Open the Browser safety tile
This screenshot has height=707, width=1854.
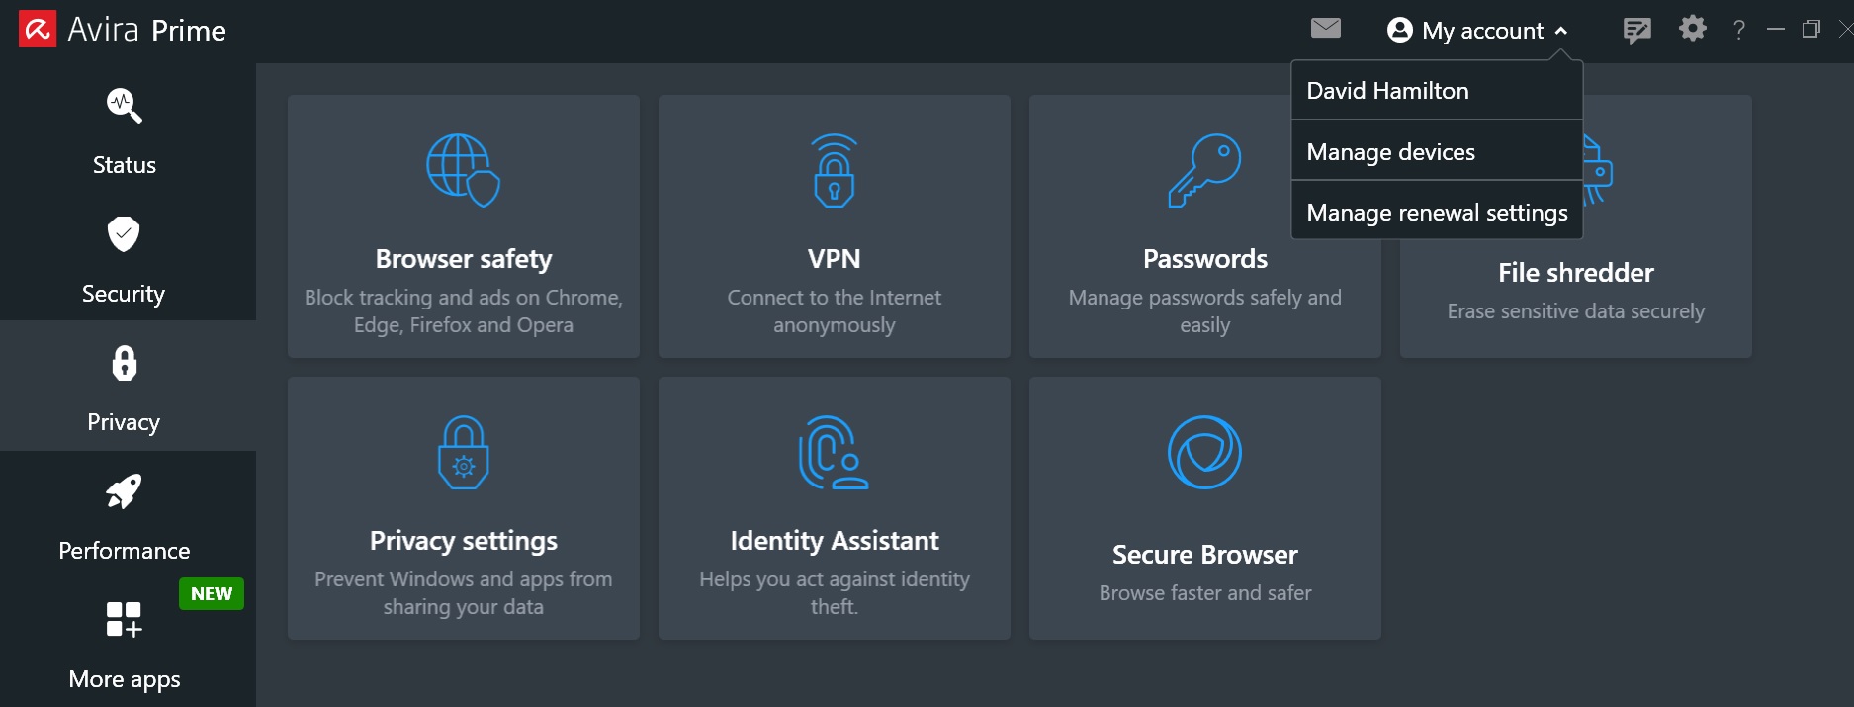464,226
